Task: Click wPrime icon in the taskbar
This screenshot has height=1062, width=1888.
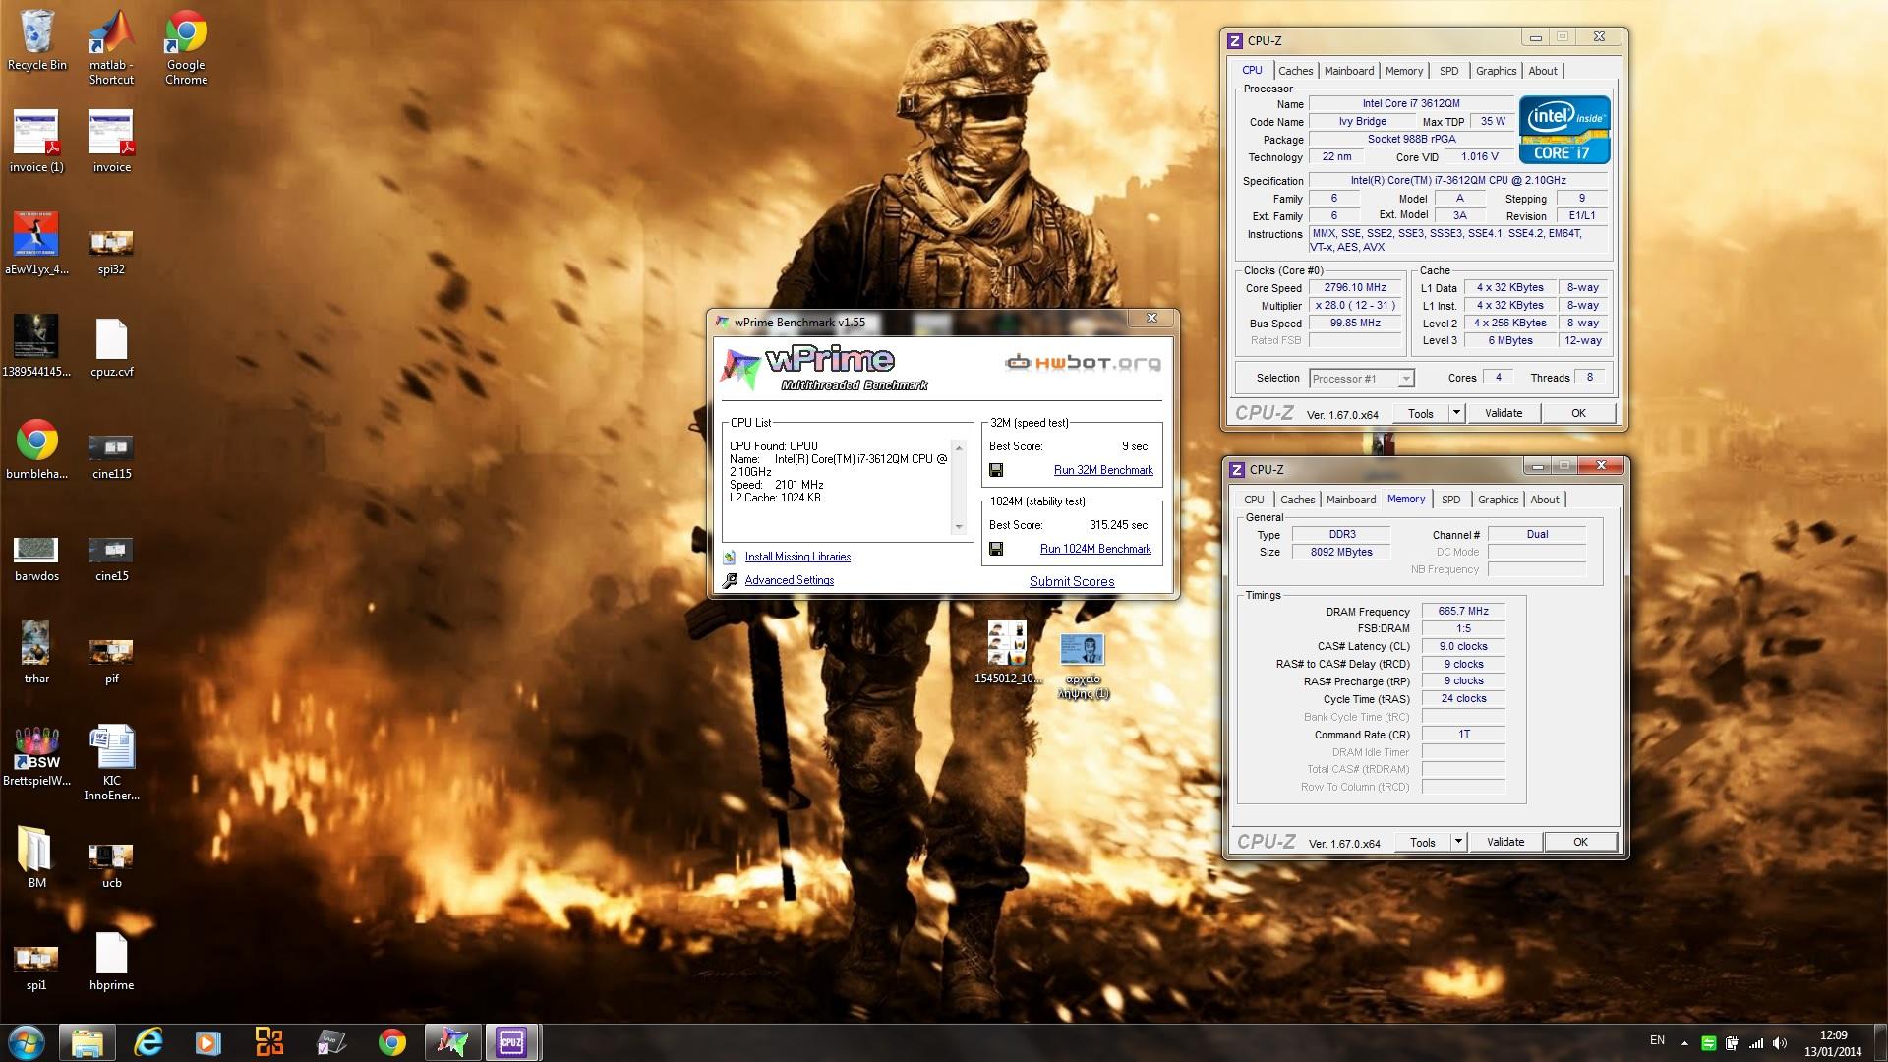Action: click(452, 1041)
